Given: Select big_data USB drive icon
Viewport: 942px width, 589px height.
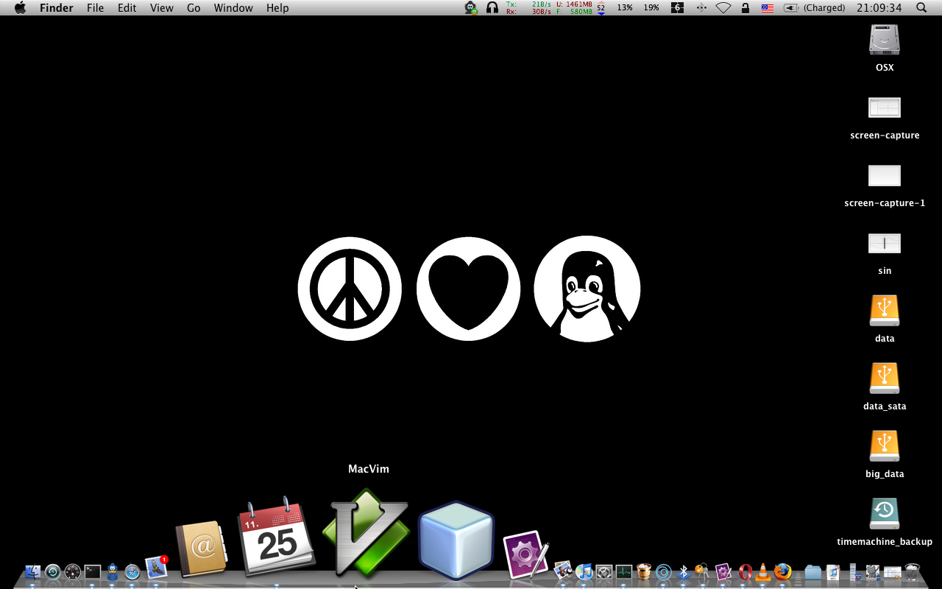Looking at the screenshot, I should point(885,446).
